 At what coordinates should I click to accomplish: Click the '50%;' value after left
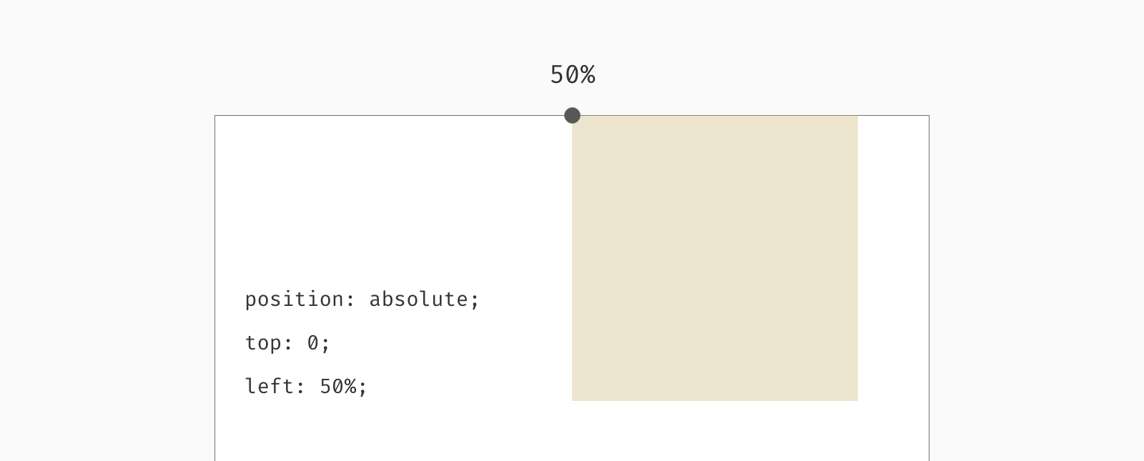[343, 387]
